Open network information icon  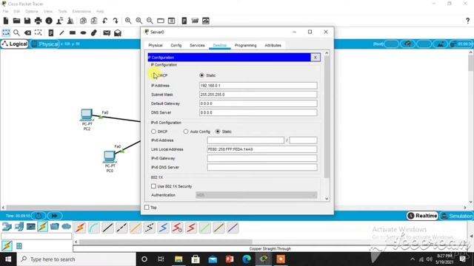coord(49,21)
